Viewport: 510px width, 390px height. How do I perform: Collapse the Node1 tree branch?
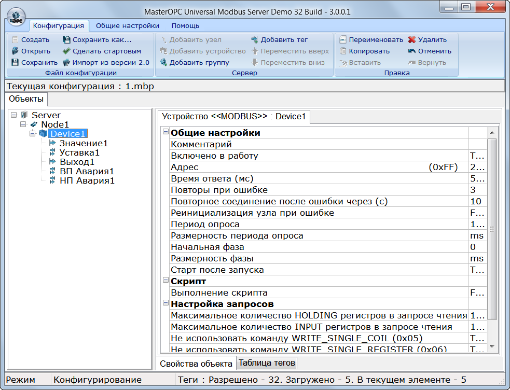tap(23, 124)
